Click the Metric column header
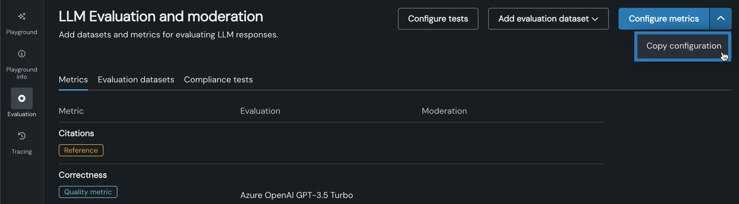This screenshot has width=739, height=204. [x=71, y=111]
